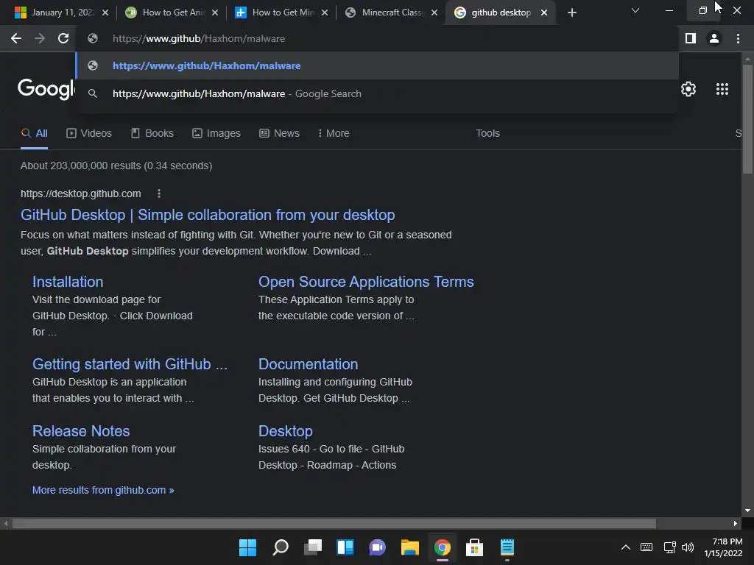The width and height of the screenshot is (754, 565).
Task: Open Chrome three-dot menu
Action: pos(738,38)
